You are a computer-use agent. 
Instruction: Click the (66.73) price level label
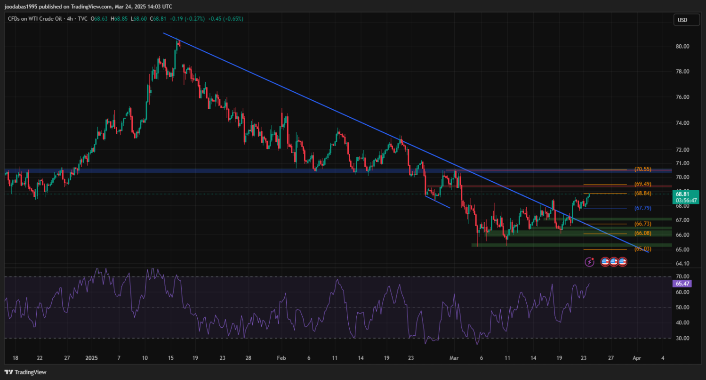[642, 224]
